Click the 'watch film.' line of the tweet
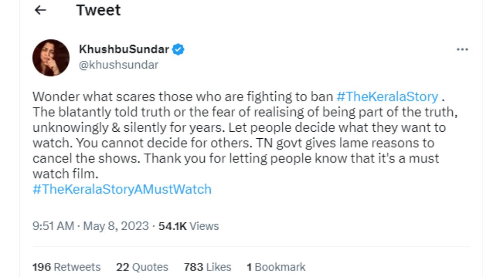This screenshot has width=493, height=277. 66,174
